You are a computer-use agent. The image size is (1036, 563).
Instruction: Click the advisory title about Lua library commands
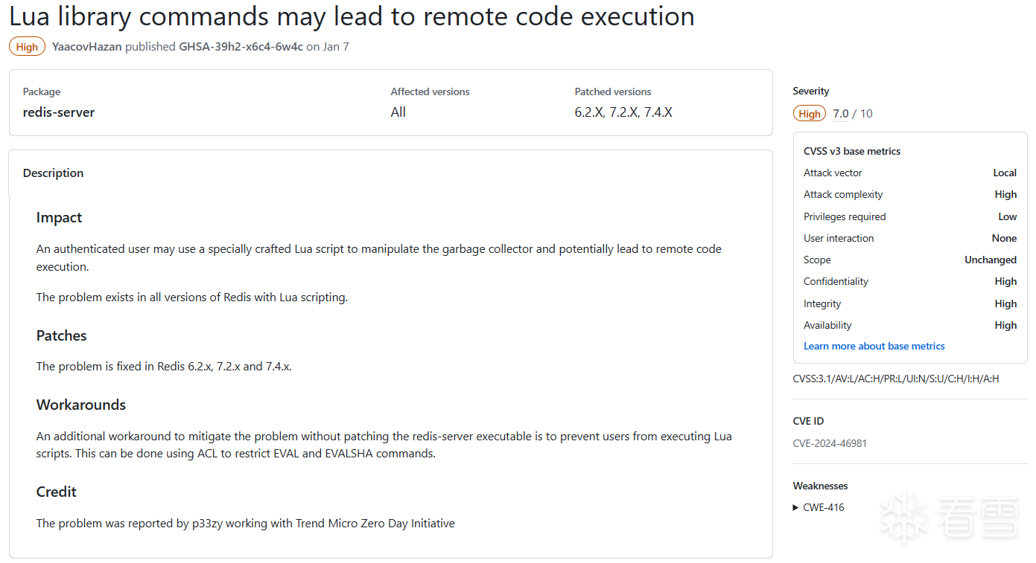click(x=352, y=16)
